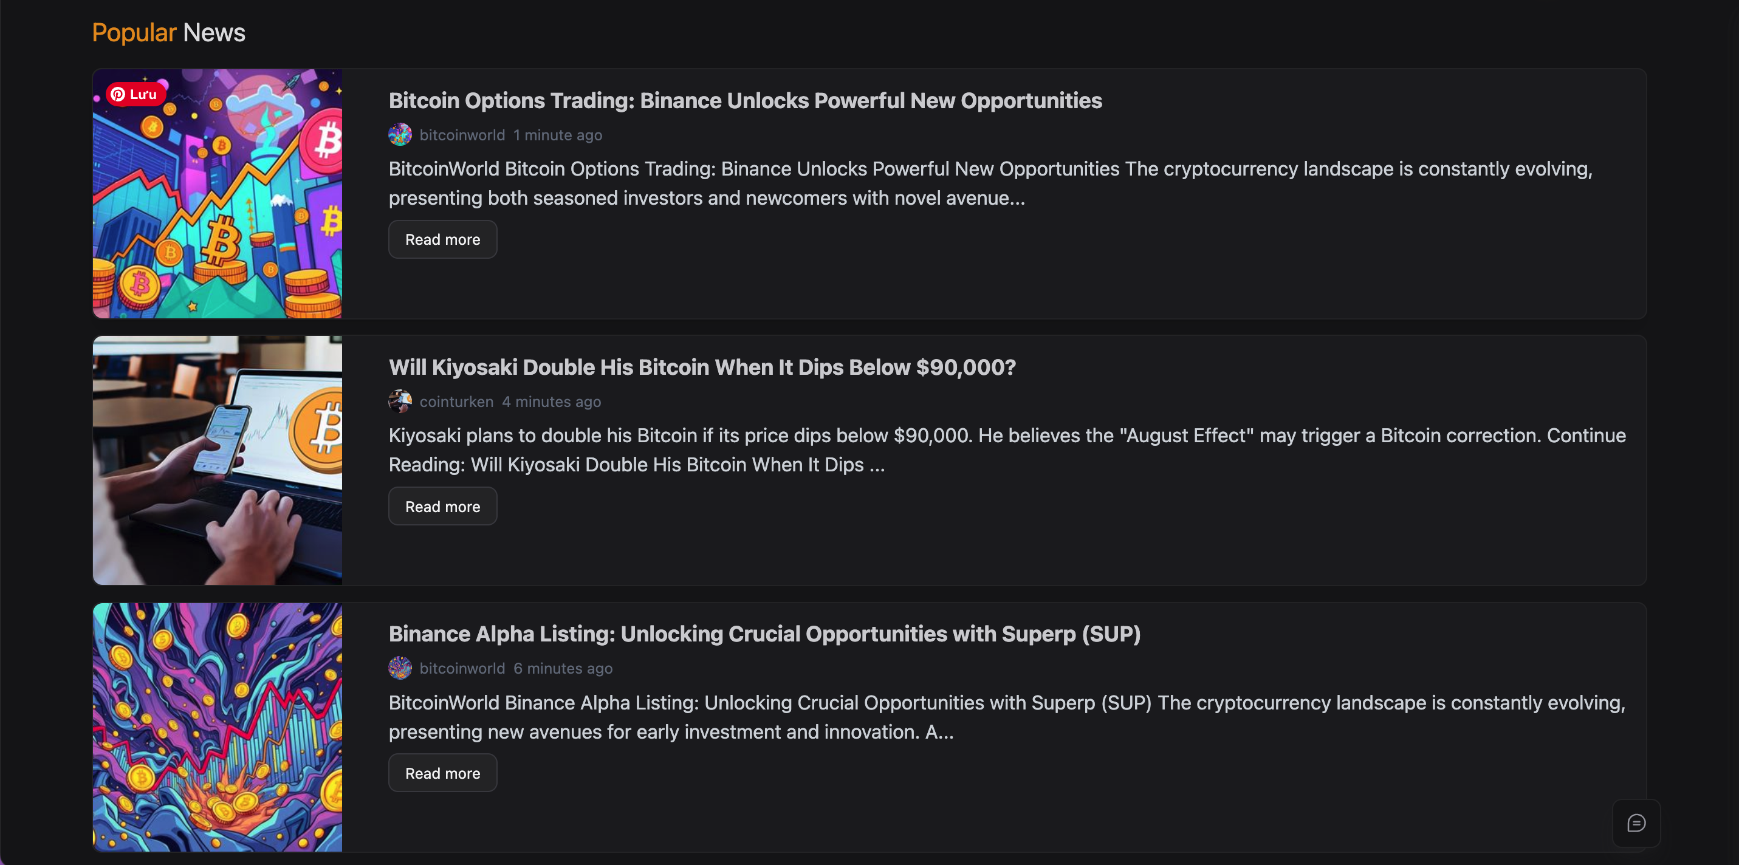Open colorful Bitcoin city chart thumbnail
Viewport: 1739px width, 865px height.
[x=218, y=202]
